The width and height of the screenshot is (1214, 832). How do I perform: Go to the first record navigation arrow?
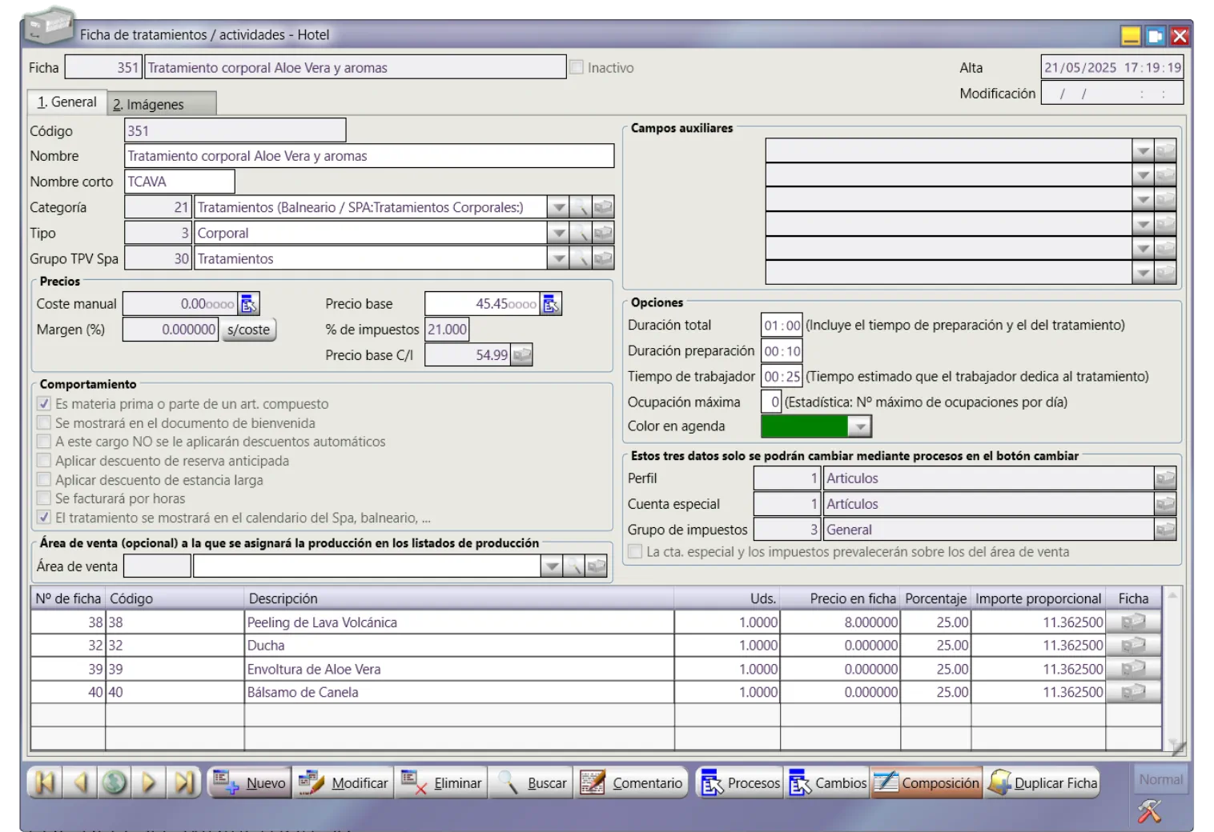point(45,782)
